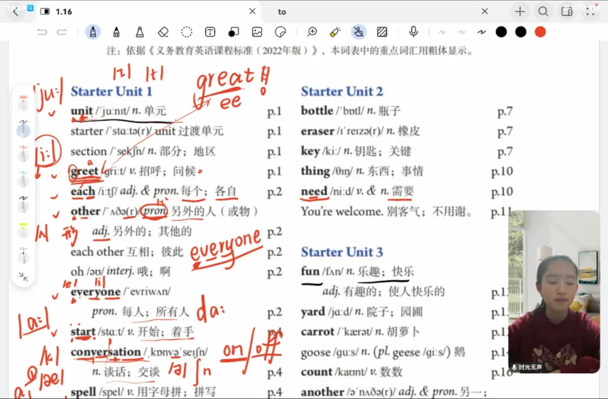Choose the Eraser tool

point(163,32)
